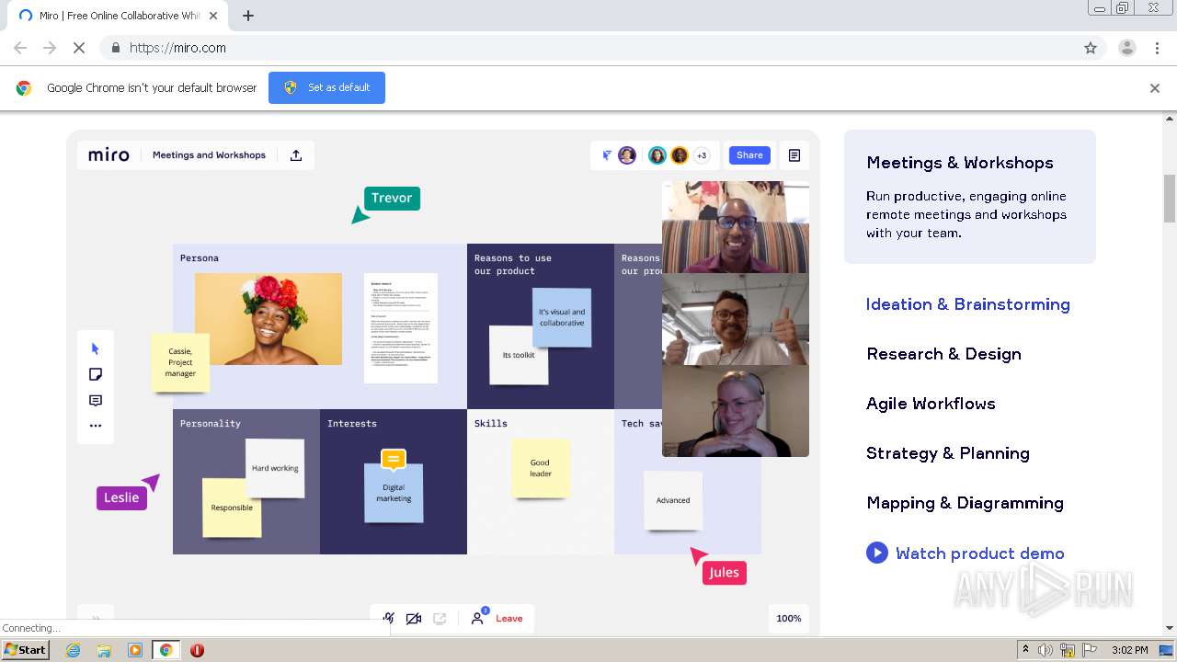Select the comment tool in Miro toolbar
Image resolution: width=1177 pixels, height=662 pixels.
(95, 400)
